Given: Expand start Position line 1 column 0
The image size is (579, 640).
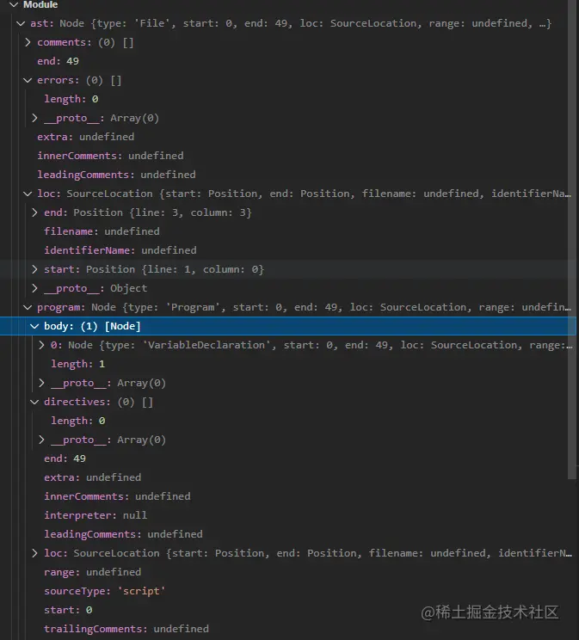Looking at the screenshot, I should tap(34, 269).
